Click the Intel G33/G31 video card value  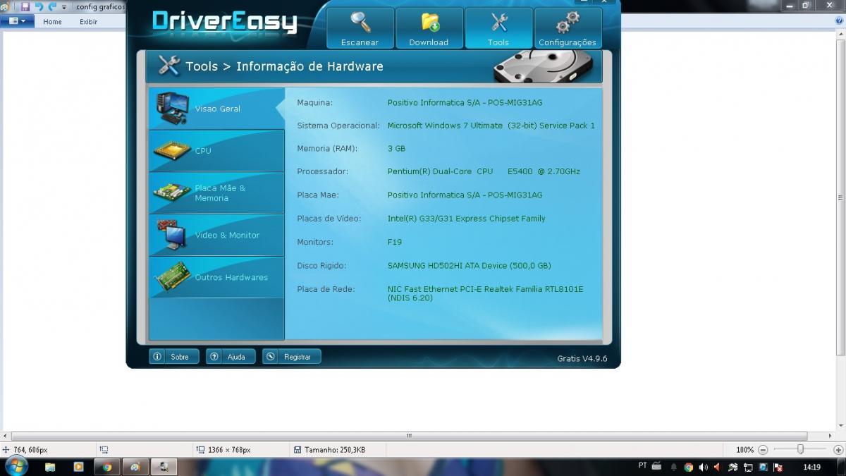466,219
